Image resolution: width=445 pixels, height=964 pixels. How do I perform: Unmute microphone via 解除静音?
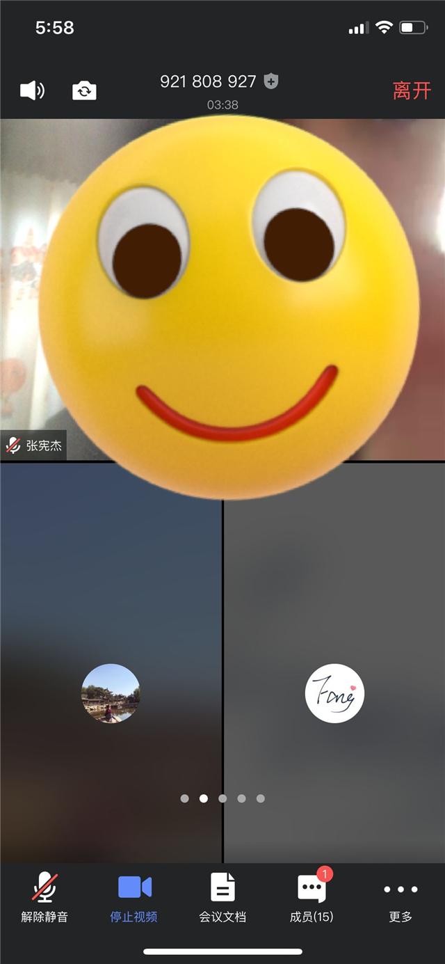(44, 897)
